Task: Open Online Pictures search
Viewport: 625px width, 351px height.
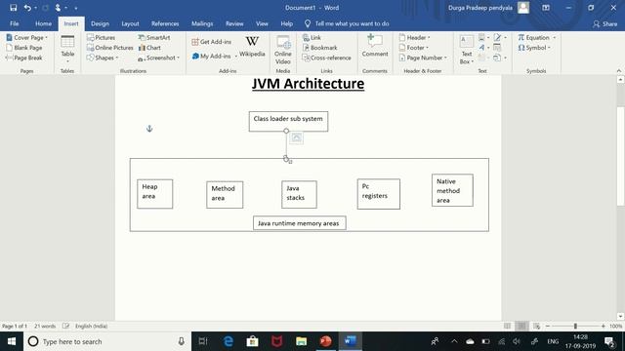Action: pos(110,48)
